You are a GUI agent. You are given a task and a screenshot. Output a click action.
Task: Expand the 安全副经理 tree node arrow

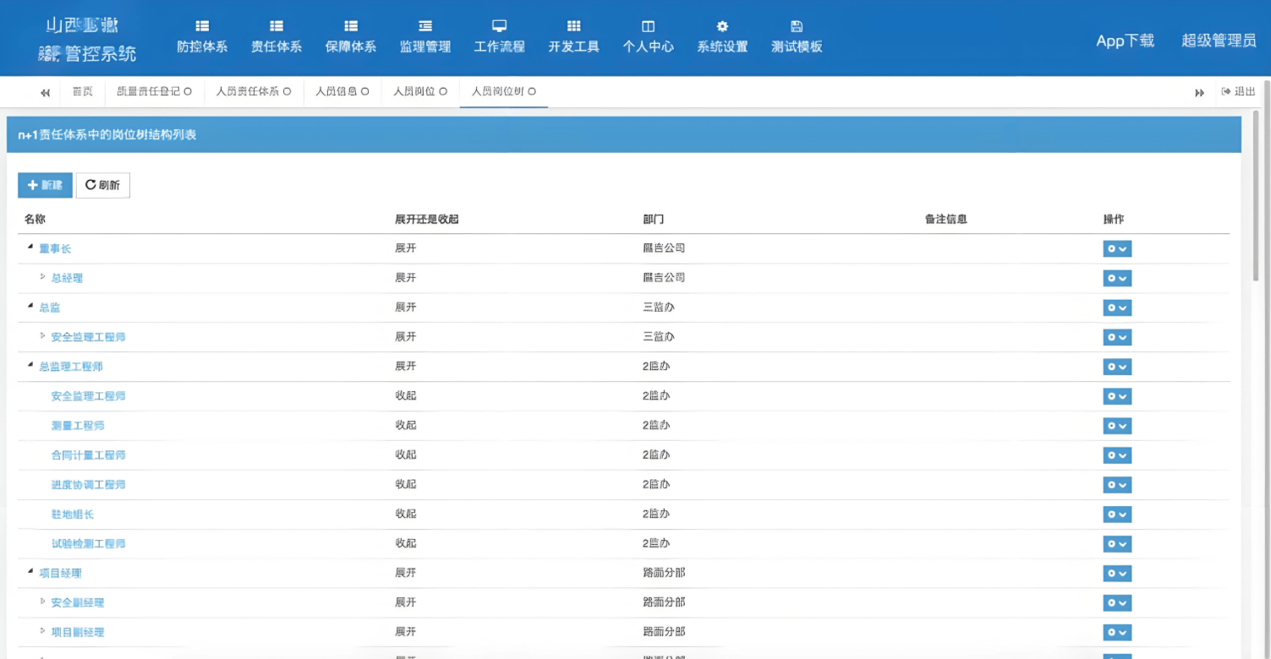(x=43, y=601)
